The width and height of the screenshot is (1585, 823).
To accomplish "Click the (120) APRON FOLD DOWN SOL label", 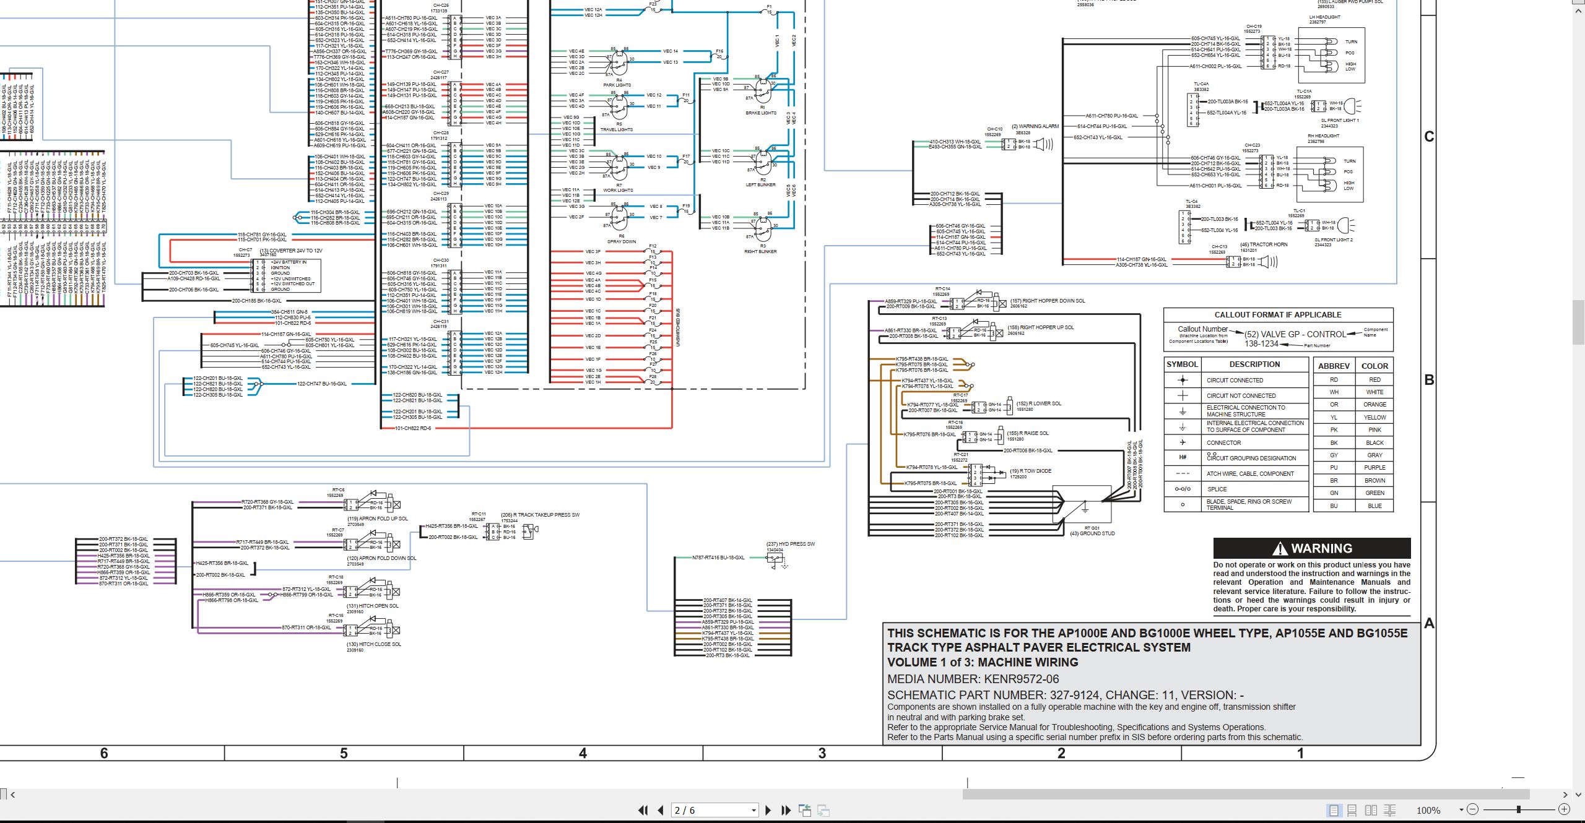I will [x=381, y=558].
